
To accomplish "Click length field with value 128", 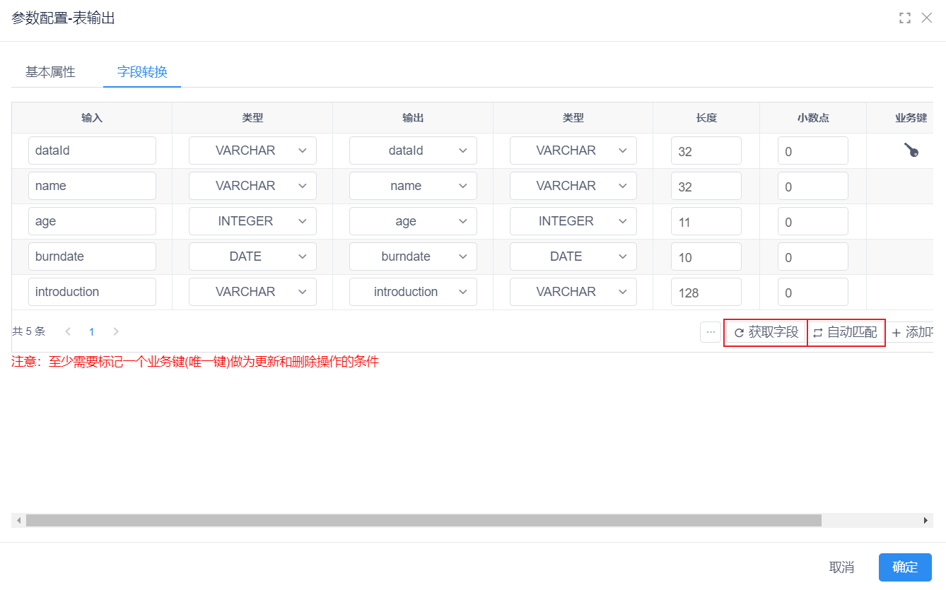I will (x=706, y=292).
